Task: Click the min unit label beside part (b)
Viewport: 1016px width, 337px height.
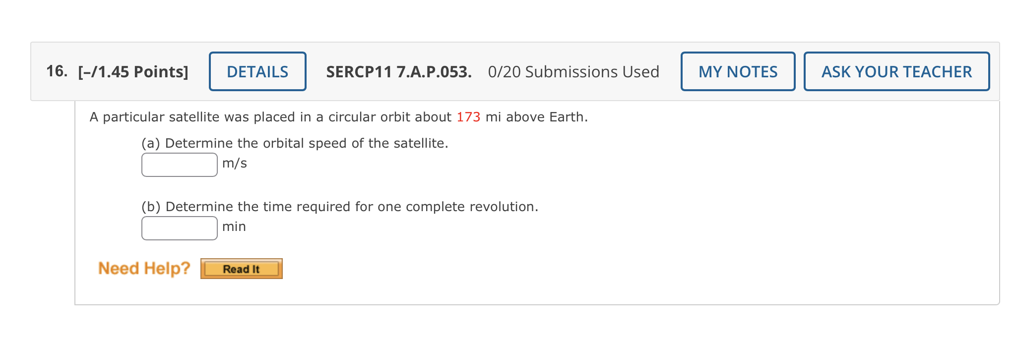Action: pyautogui.click(x=235, y=226)
